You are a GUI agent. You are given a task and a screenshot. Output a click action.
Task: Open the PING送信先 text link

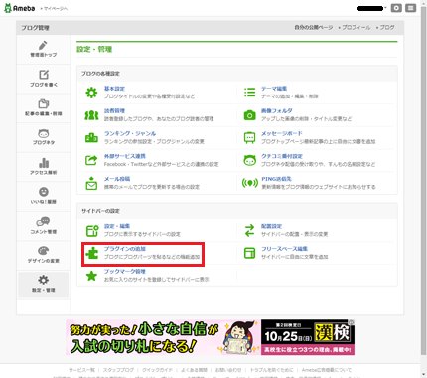(276, 179)
